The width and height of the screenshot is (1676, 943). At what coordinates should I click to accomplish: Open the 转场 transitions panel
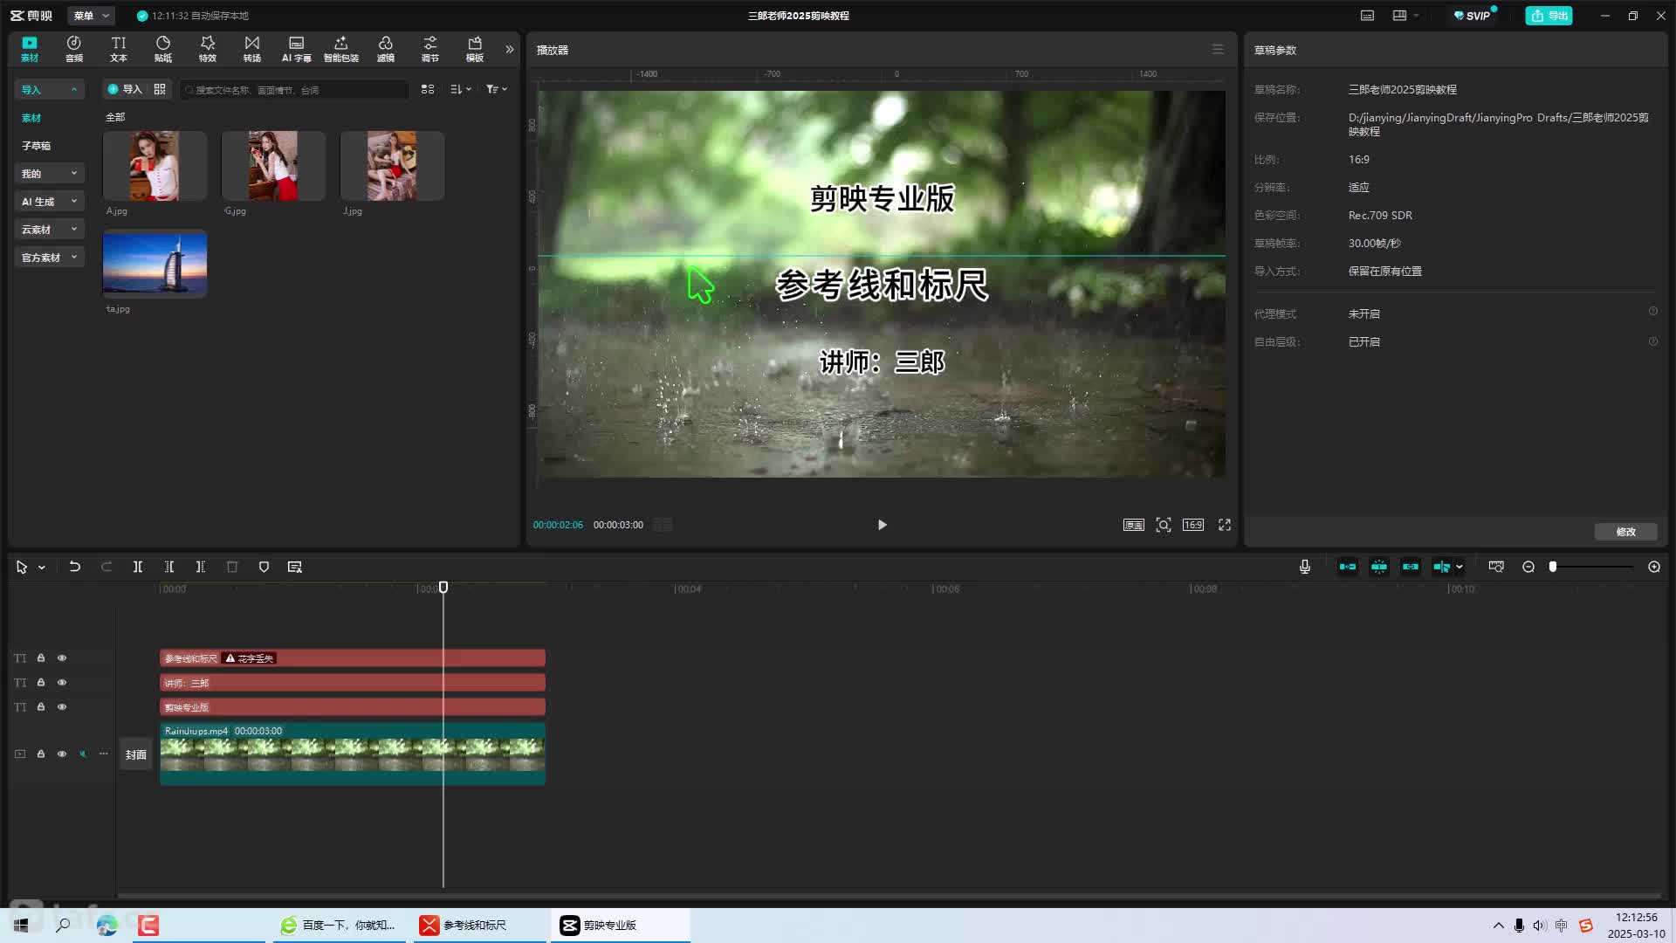click(x=251, y=48)
